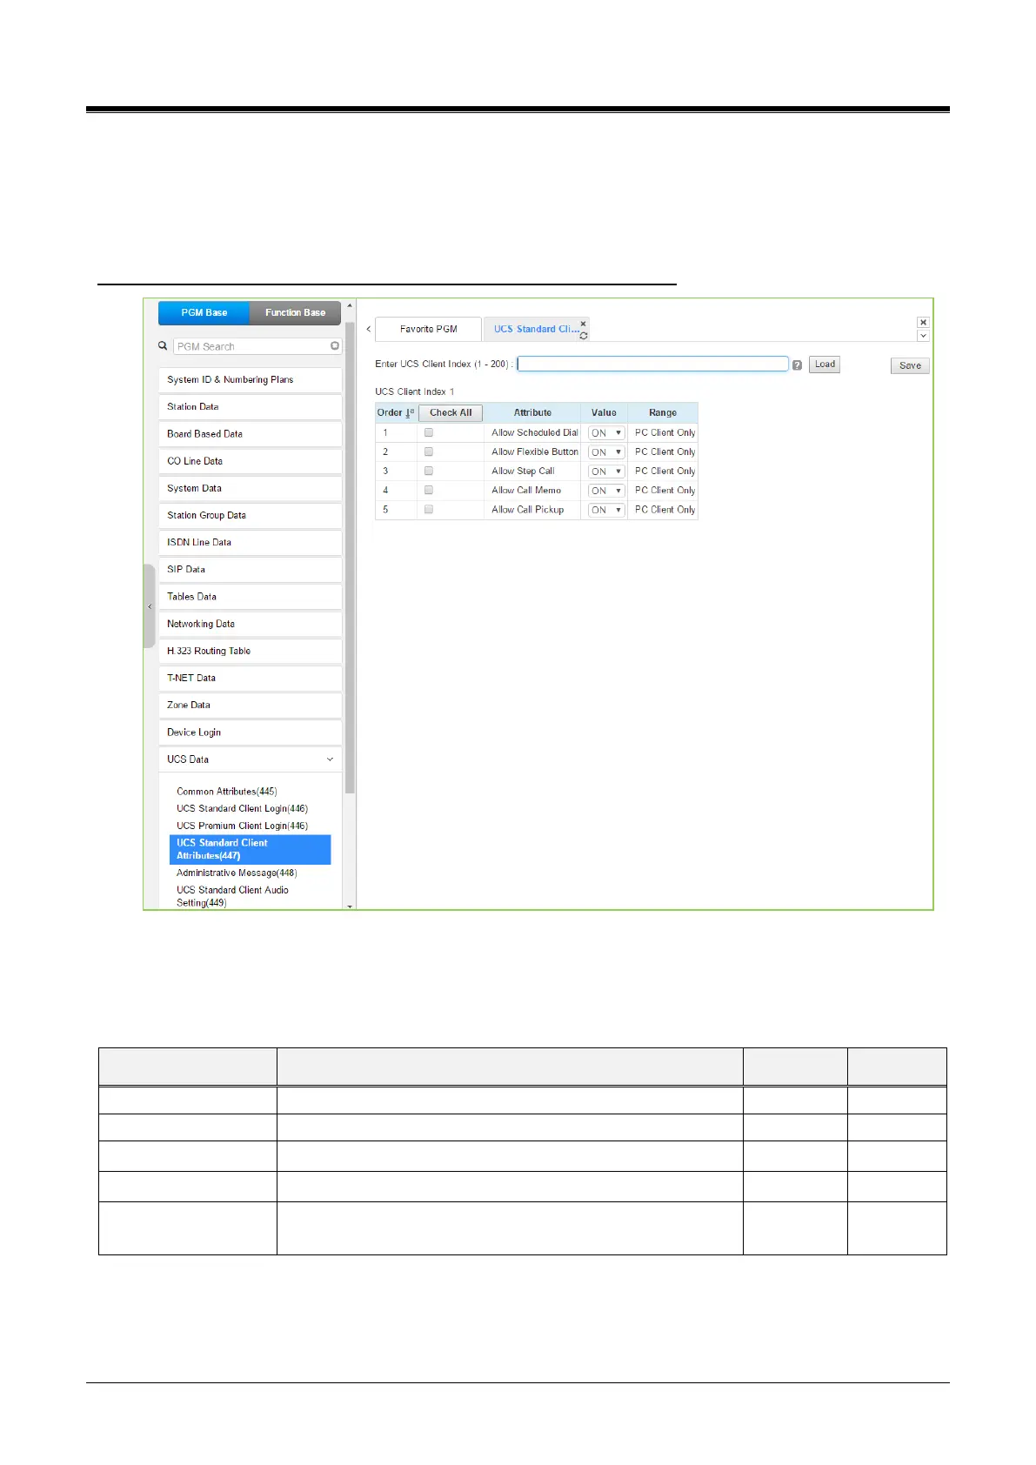This screenshot has width=1036, height=1465.
Task: Open H.323 Routing Table menu
Action: pyautogui.click(x=250, y=651)
